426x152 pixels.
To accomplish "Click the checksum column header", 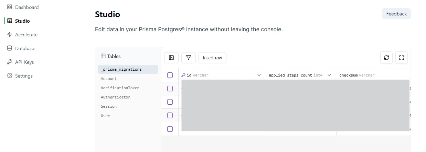I will pyautogui.click(x=357, y=75).
